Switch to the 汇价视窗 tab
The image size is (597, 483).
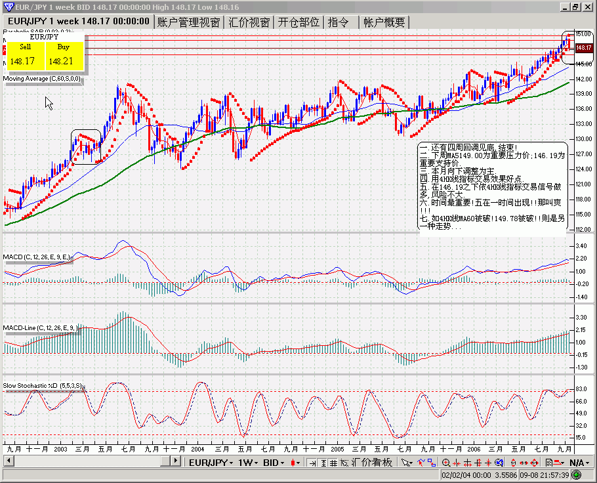coord(249,22)
